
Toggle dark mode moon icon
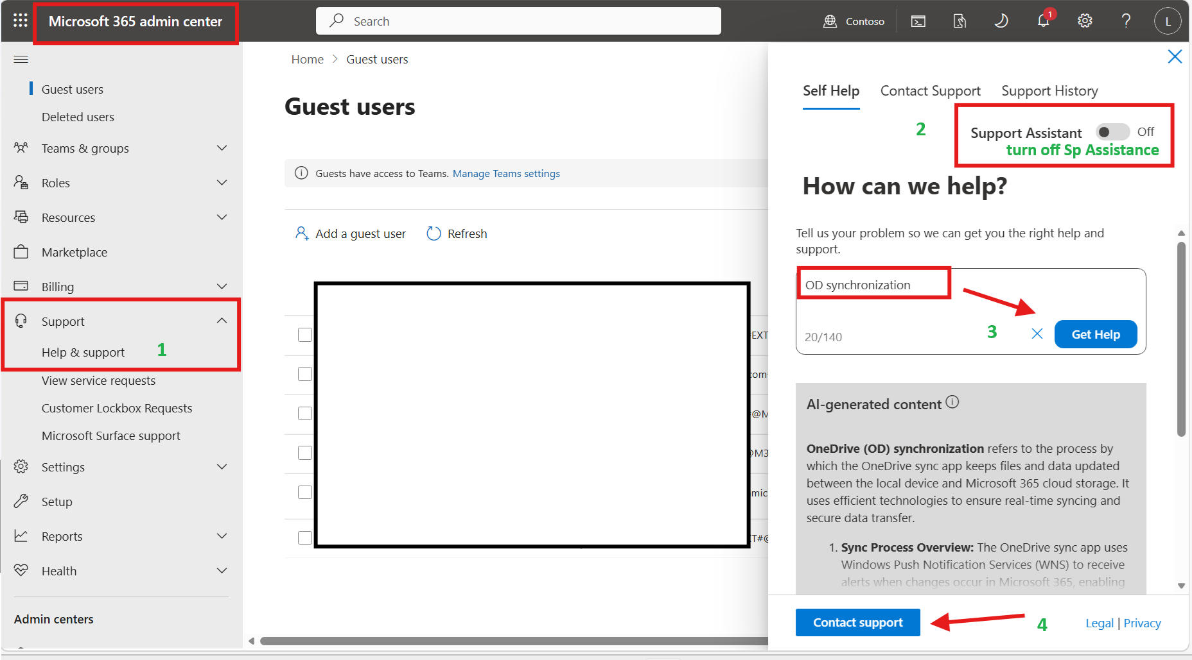(x=1001, y=21)
